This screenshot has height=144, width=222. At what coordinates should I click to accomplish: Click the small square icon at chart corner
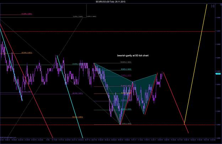[221, 5]
